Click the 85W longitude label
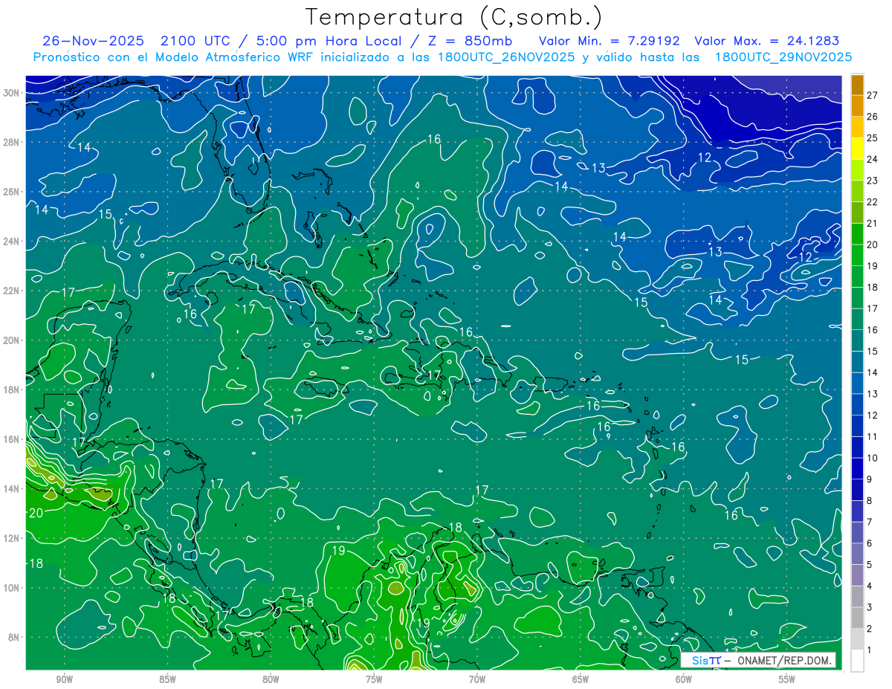Image resolution: width=892 pixels, height=689 pixels. pos(167,679)
